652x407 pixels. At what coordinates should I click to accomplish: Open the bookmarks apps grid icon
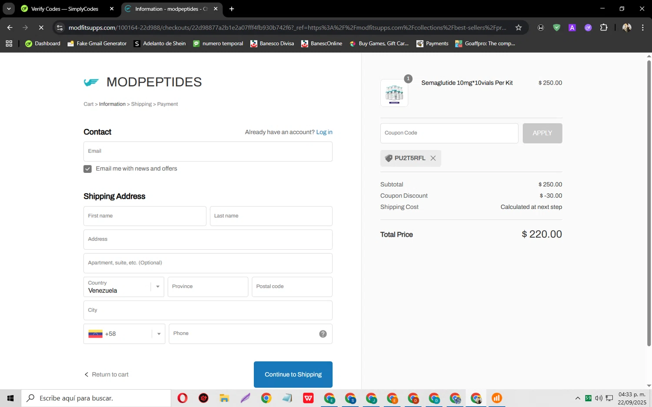(x=9, y=43)
